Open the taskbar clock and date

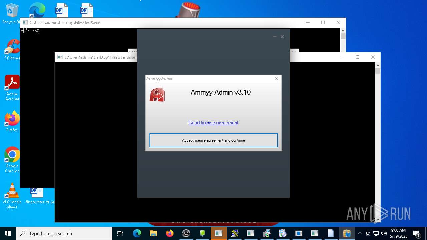click(x=398, y=233)
